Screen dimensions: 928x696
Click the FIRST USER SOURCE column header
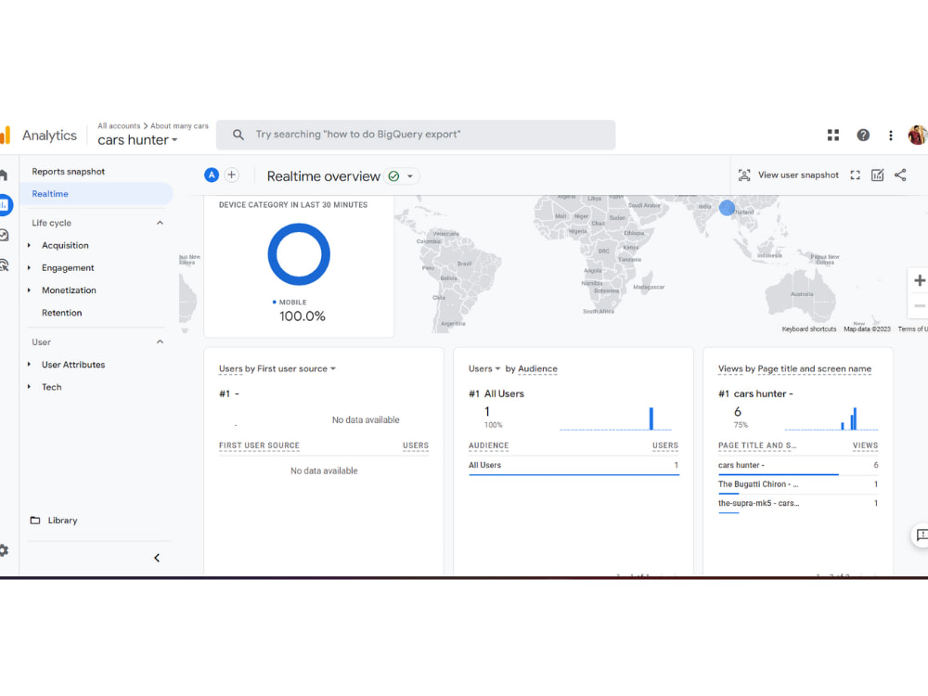click(x=259, y=445)
